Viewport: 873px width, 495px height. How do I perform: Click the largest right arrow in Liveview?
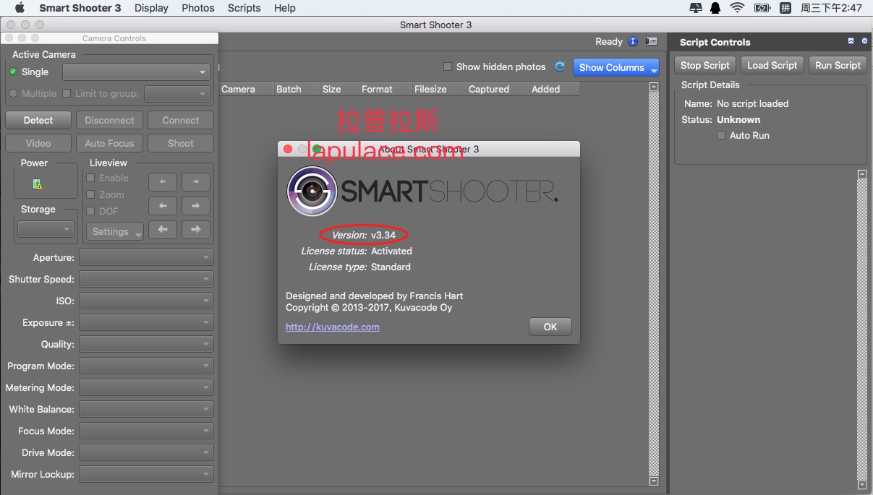coord(196,229)
